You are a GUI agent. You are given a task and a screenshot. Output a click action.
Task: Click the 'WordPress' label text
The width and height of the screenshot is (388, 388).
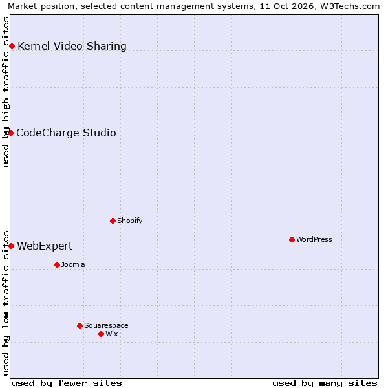coord(314,239)
